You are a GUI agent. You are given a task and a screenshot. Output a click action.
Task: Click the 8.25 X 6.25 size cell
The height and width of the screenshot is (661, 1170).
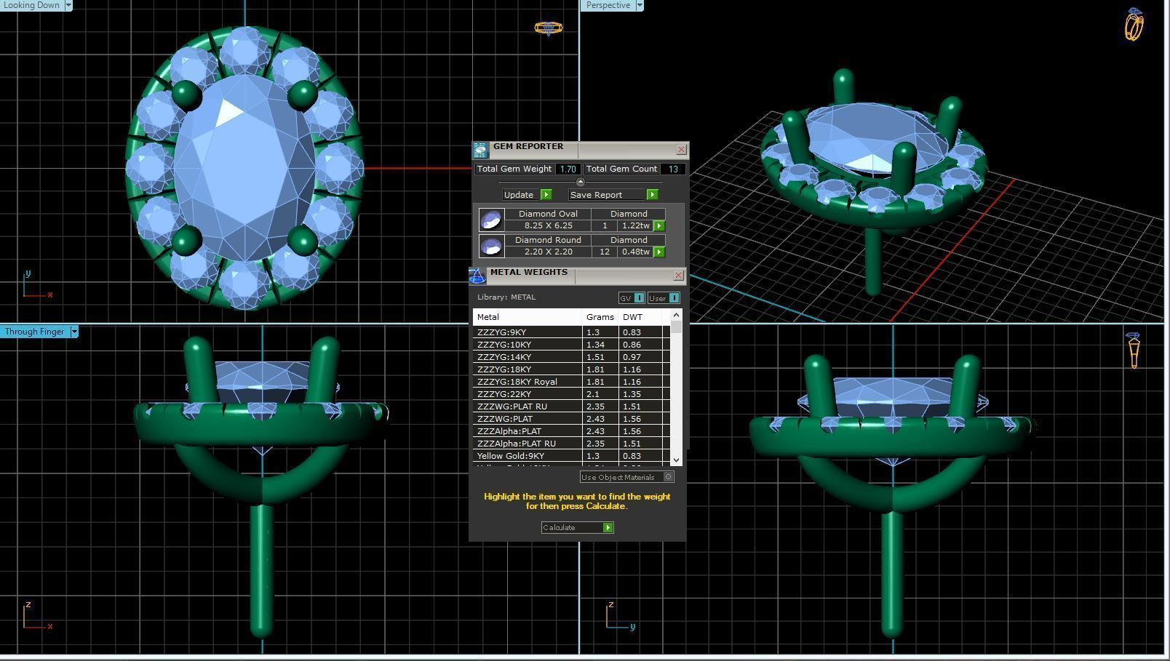click(x=548, y=226)
